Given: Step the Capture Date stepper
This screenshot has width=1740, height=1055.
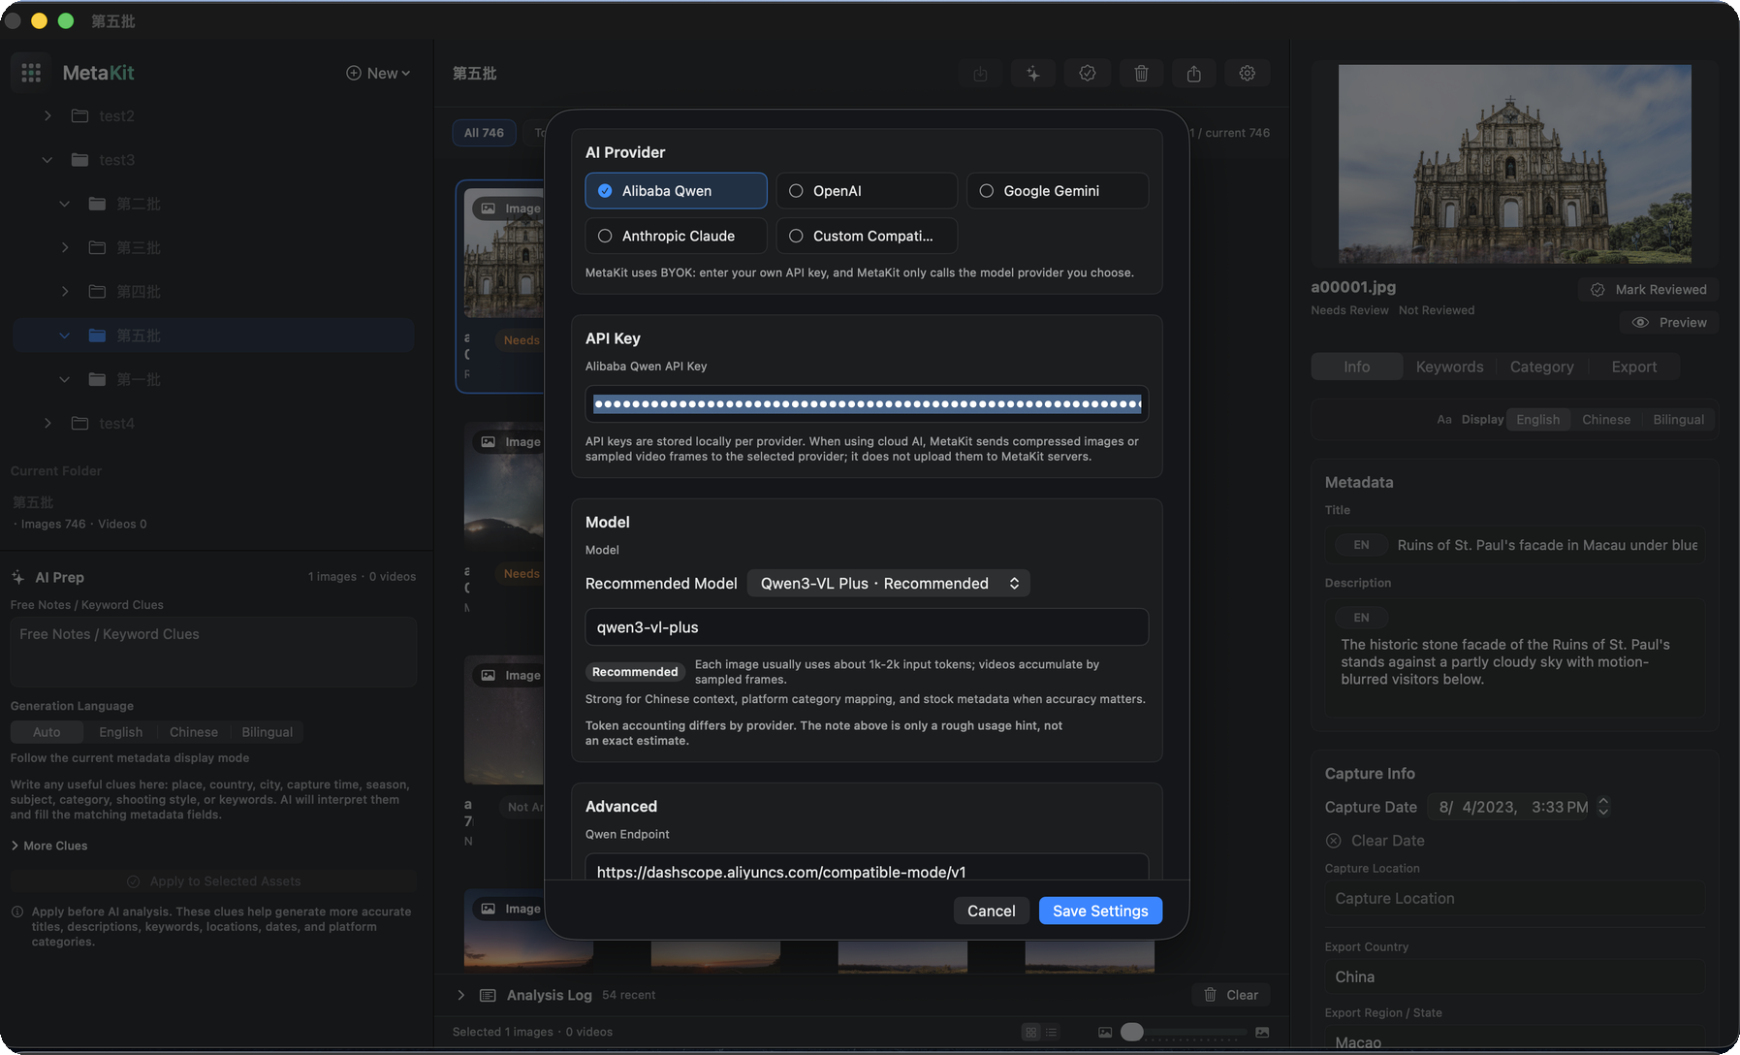Looking at the screenshot, I should [x=1603, y=807].
